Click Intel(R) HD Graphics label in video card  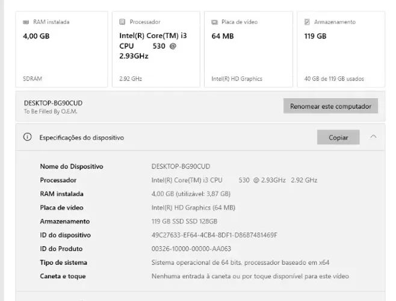click(x=237, y=79)
